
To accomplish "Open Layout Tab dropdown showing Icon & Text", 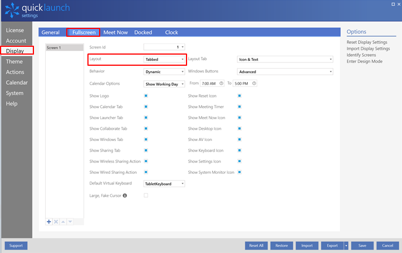I will 285,59.
